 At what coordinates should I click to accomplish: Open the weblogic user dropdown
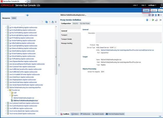[x=152, y=5]
